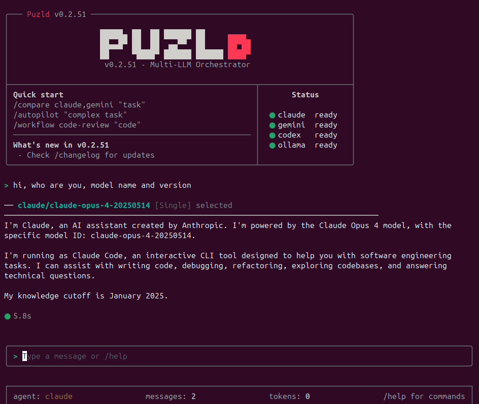Screen dimensions: 479x404
Task: Click the green prompt arrow in input box
Action: 15,356
